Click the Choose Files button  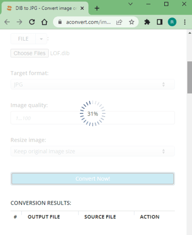(x=29, y=53)
